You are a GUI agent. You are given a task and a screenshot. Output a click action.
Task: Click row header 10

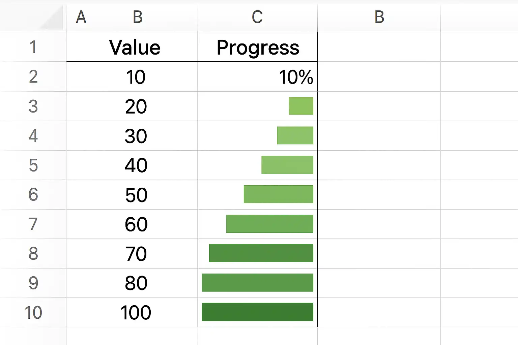(x=33, y=313)
